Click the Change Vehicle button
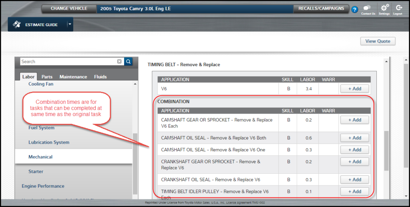The width and height of the screenshot is (410, 207). coord(69,9)
